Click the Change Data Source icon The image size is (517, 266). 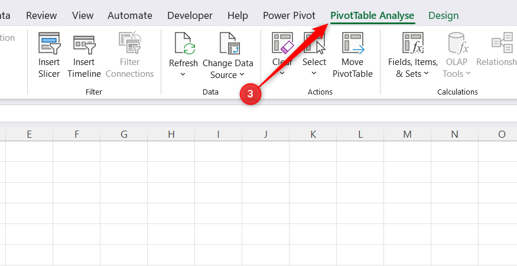point(229,43)
